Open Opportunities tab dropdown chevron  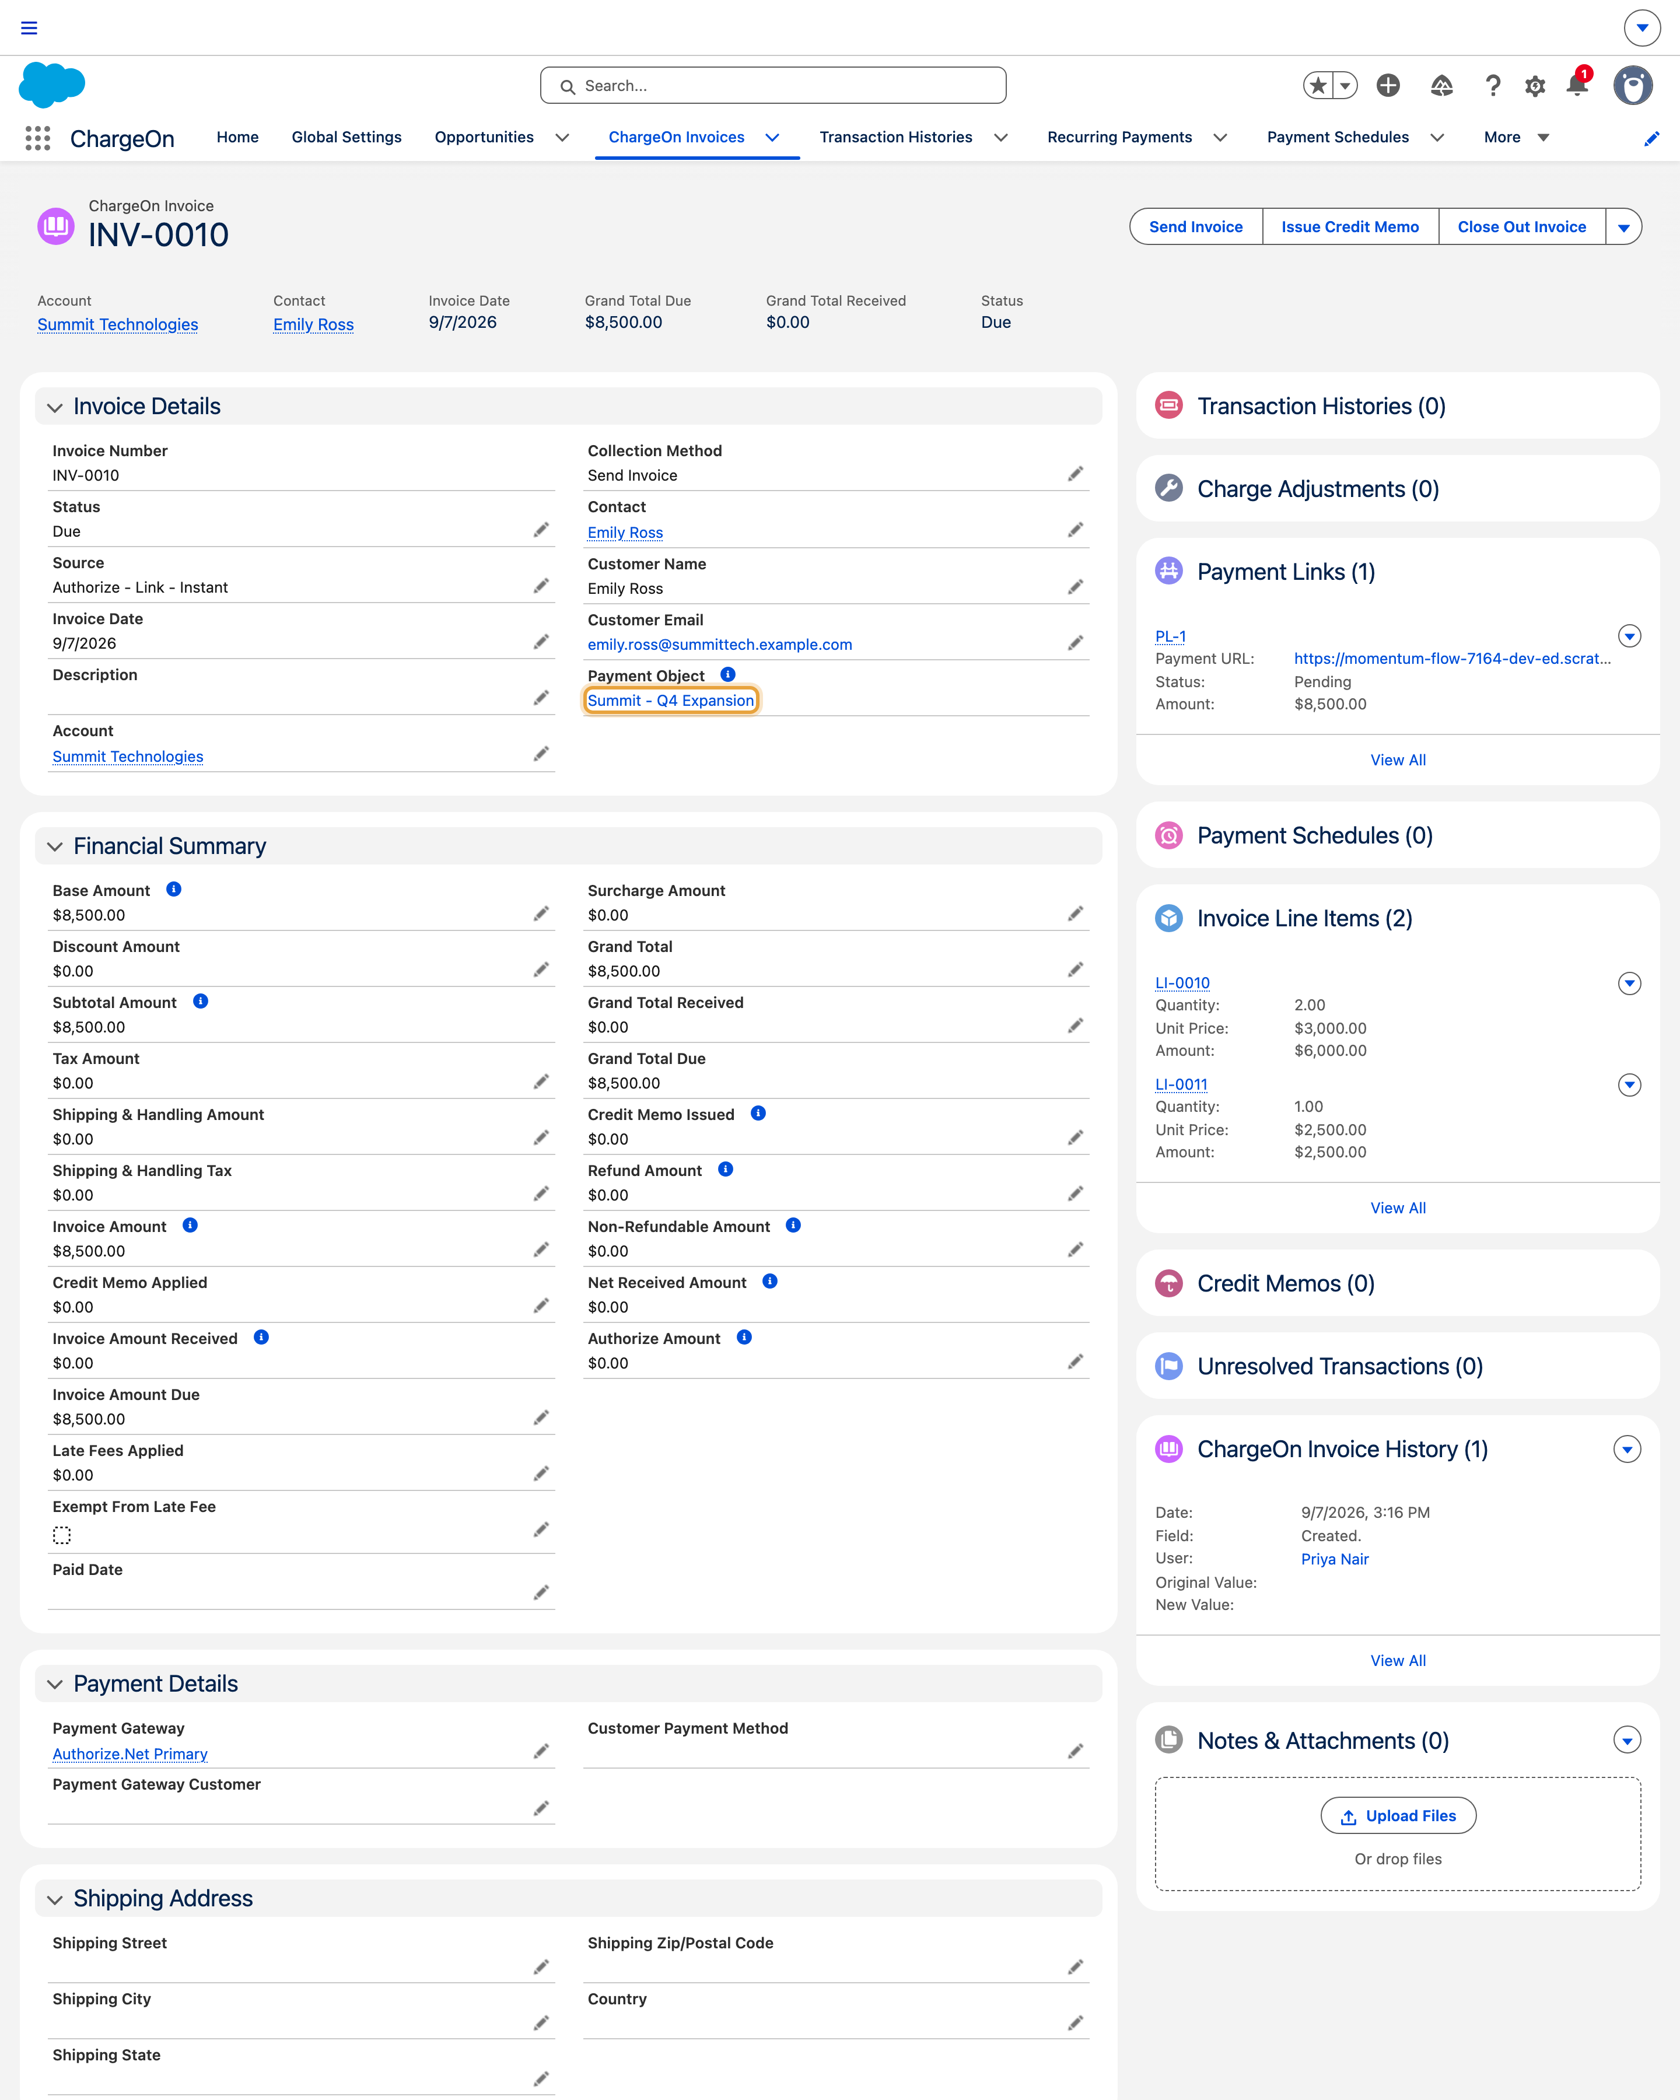[562, 137]
